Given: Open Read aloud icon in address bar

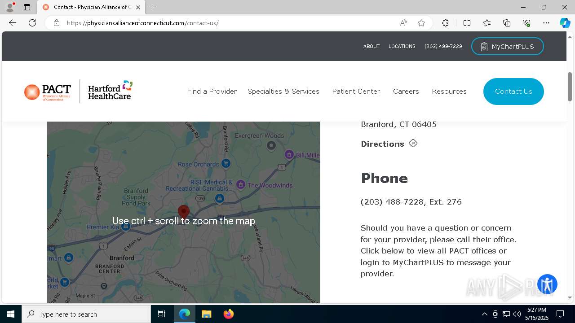Looking at the screenshot, I should pos(403,23).
